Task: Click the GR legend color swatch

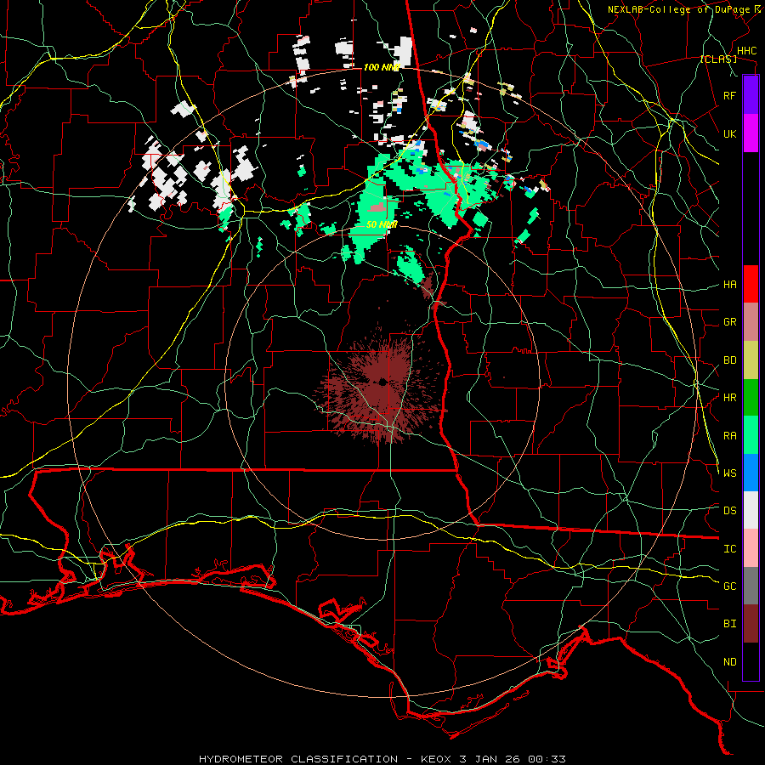Action: 751,322
